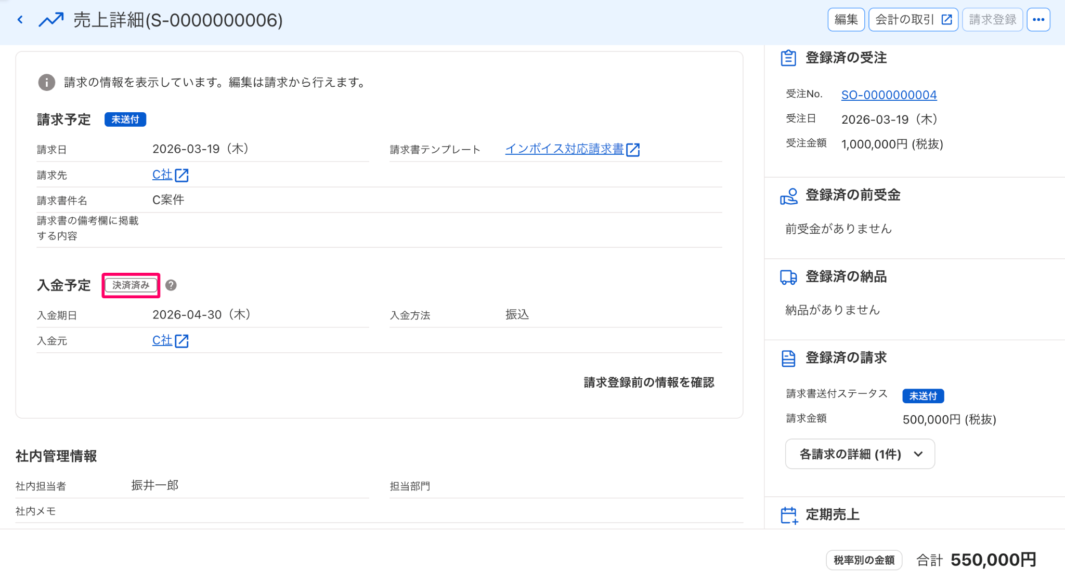This screenshot has width=1065, height=584.
Task: Click the sales trend line icon in header
Action: click(51, 20)
